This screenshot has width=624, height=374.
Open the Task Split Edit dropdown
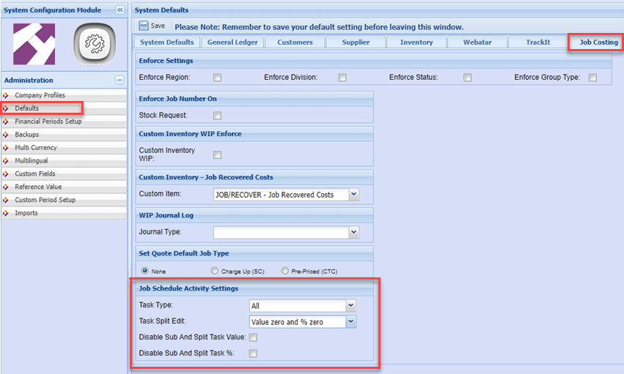350,322
